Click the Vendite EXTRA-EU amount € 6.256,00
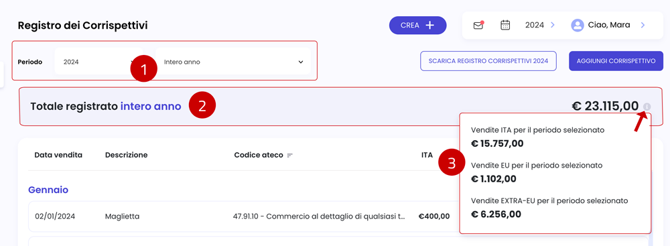The height and width of the screenshot is (246, 670). point(496,214)
